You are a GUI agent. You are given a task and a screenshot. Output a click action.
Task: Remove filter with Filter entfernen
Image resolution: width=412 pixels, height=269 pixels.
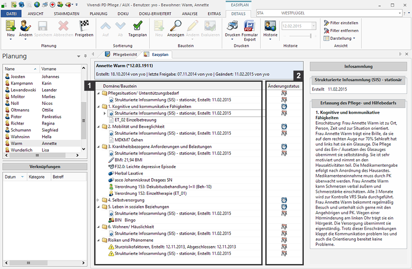pyautogui.click(x=341, y=31)
